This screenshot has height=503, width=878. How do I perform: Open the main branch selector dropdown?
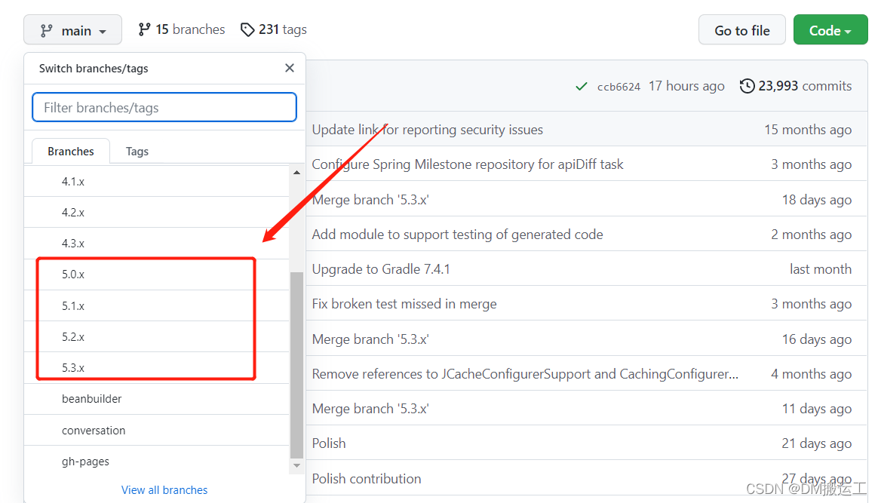(x=73, y=30)
